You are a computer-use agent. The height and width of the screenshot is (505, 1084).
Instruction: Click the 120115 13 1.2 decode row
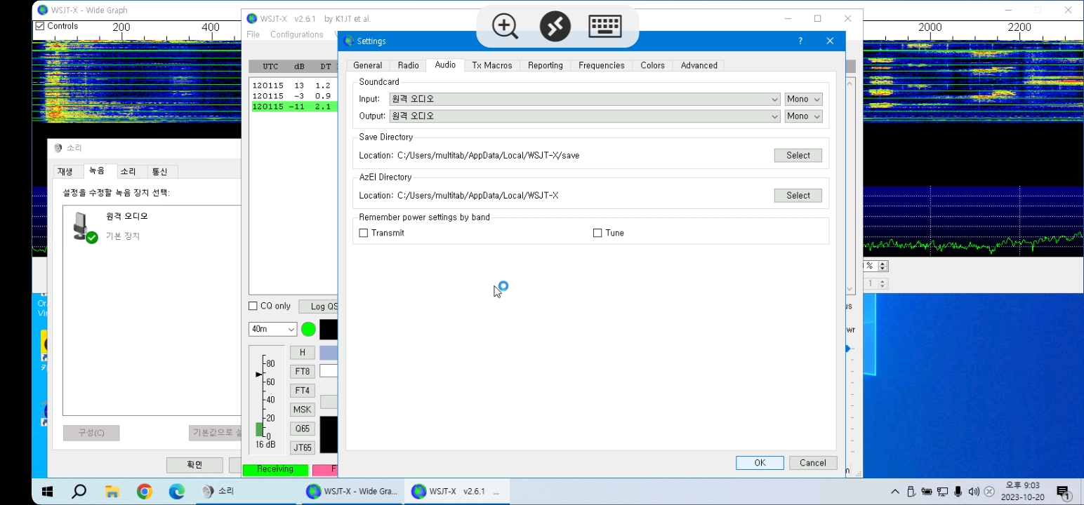293,86
